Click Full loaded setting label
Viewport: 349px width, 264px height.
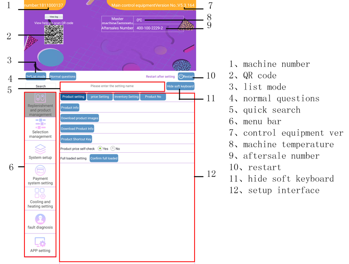(x=73, y=158)
